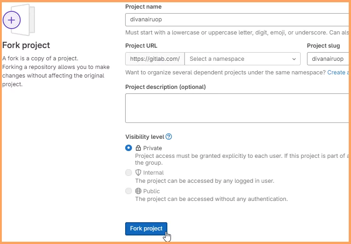351x244 pixels.
Task: Click the Private option label text
Action: [x=152, y=148]
